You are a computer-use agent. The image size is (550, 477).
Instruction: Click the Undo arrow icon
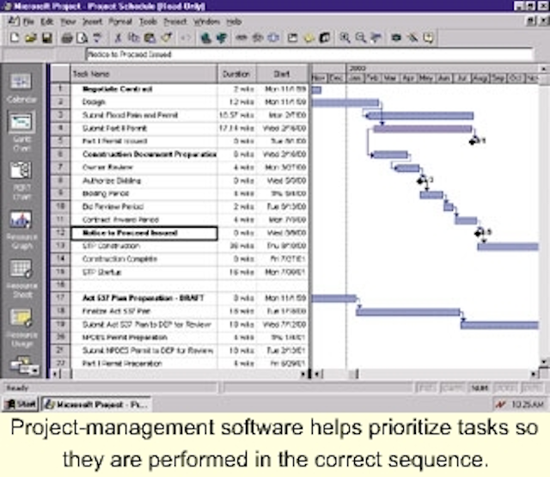tap(186, 38)
